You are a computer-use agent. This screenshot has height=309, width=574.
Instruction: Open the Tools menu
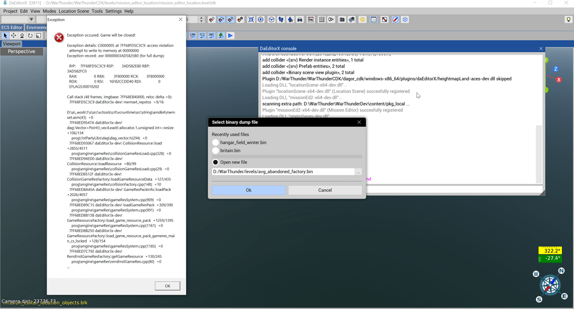click(97, 11)
